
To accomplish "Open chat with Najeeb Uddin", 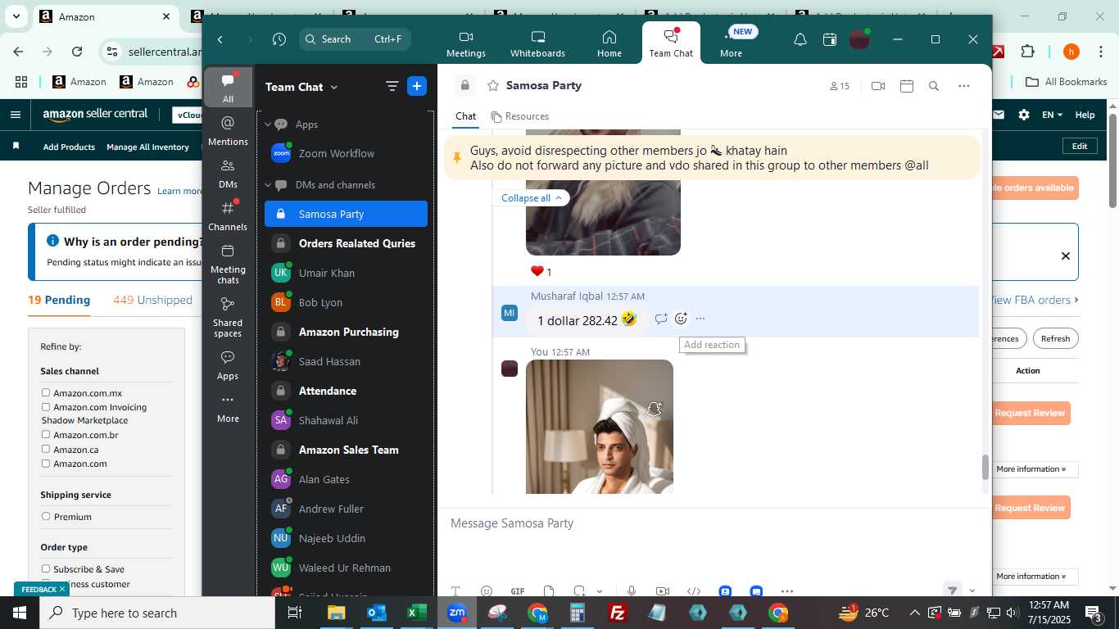I will point(346,538).
